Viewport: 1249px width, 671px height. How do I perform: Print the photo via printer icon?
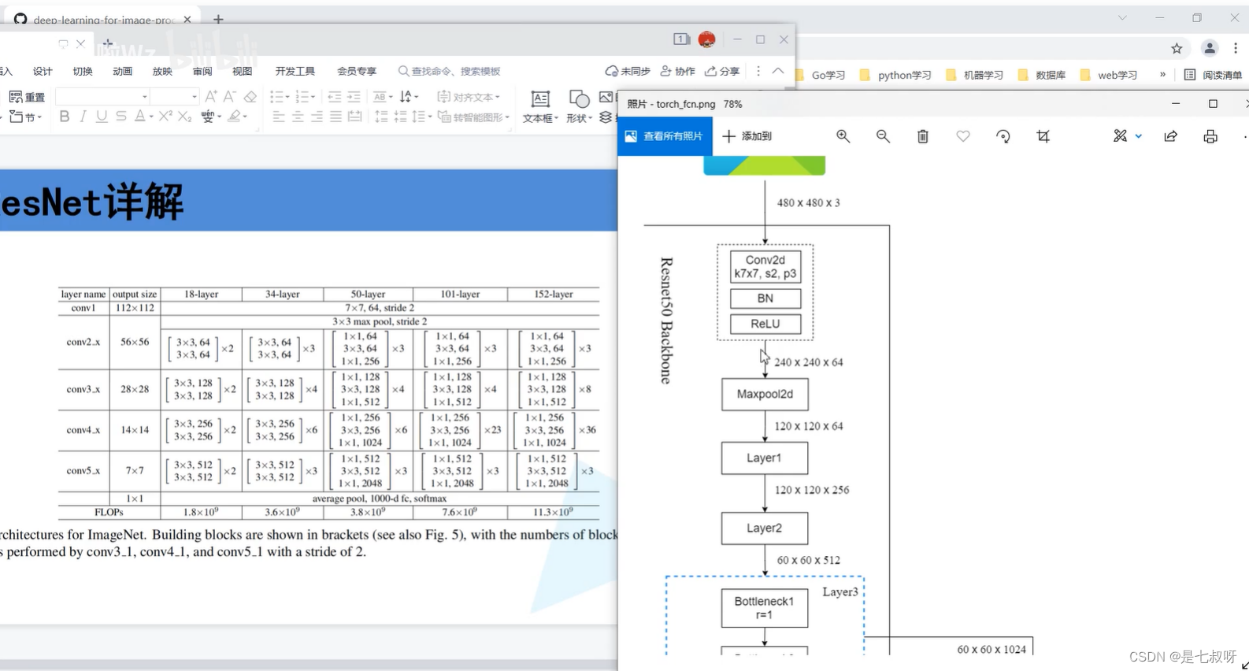click(x=1210, y=136)
